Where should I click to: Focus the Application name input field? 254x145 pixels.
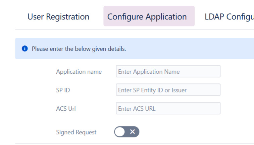click(168, 71)
